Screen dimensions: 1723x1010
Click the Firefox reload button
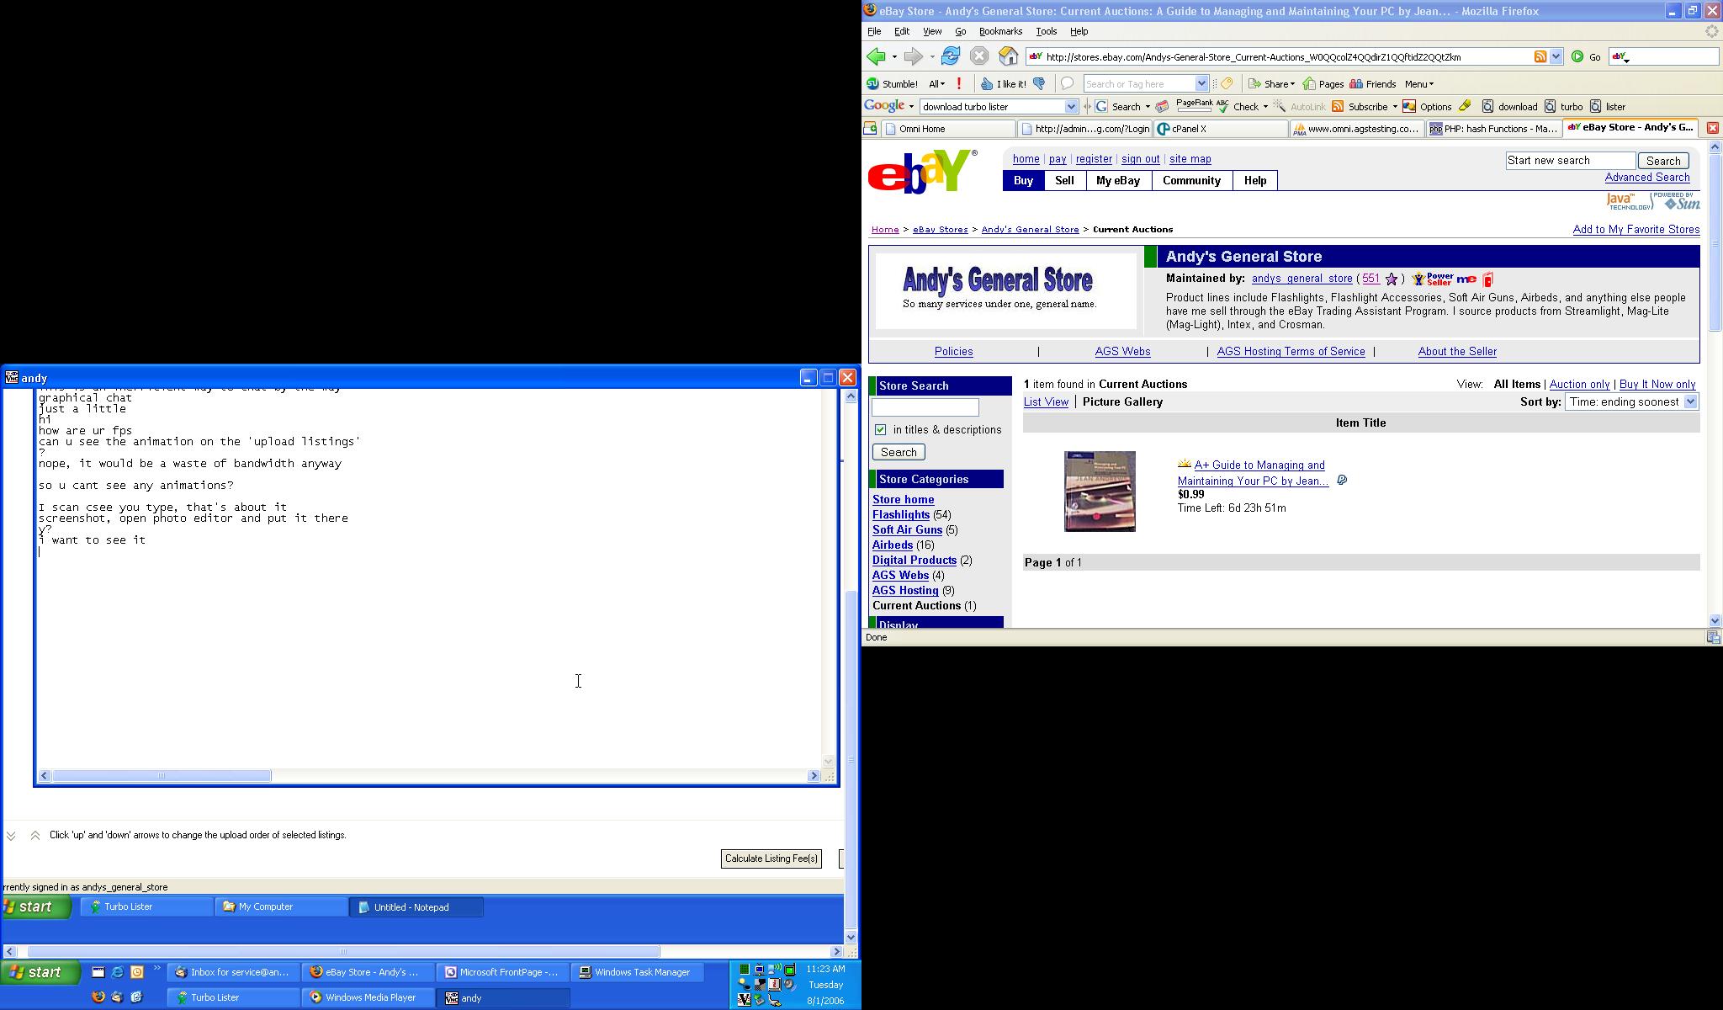coord(951,56)
